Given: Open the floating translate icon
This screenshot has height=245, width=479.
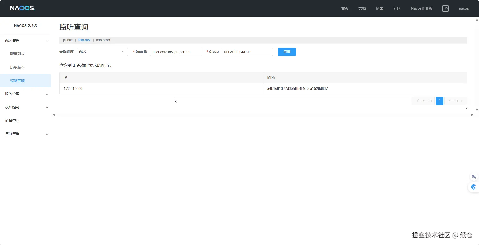Looking at the screenshot, I should 474,177.
